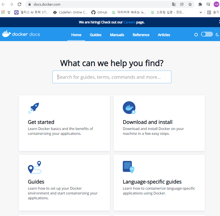The height and width of the screenshot is (216, 220).
Task: Open the purple profile avatar
Action: tap(216, 4)
